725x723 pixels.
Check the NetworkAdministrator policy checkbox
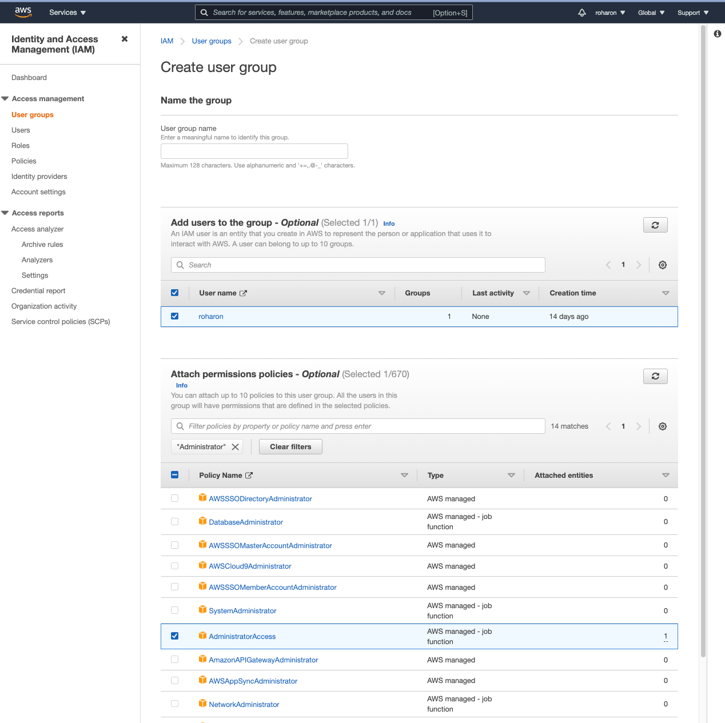click(175, 704)
